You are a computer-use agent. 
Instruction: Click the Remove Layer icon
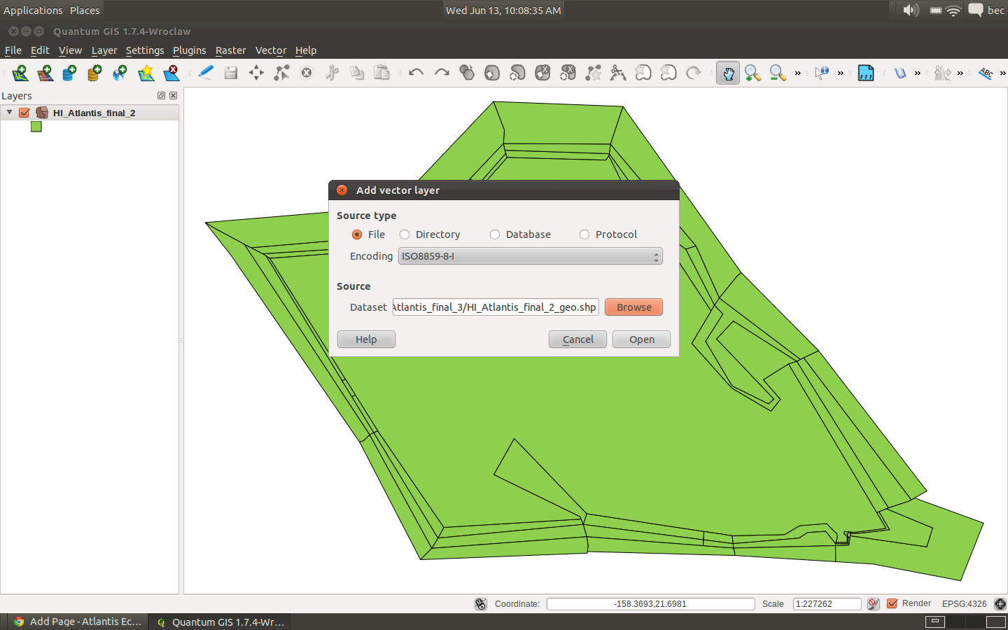click(x=171, y=73)
